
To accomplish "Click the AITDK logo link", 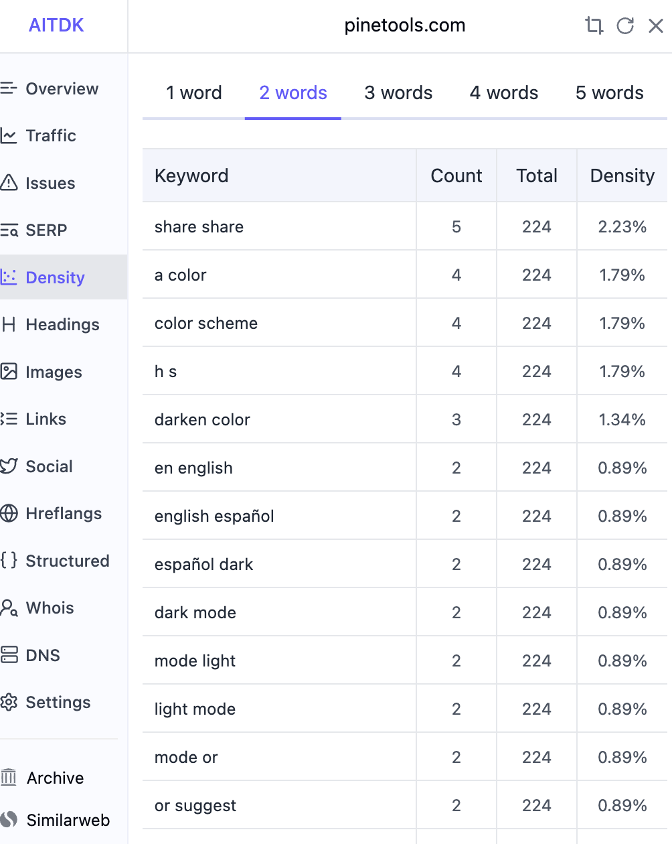I will [56, 25].
